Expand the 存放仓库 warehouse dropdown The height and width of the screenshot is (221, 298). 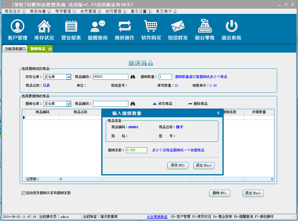(69, 77)
